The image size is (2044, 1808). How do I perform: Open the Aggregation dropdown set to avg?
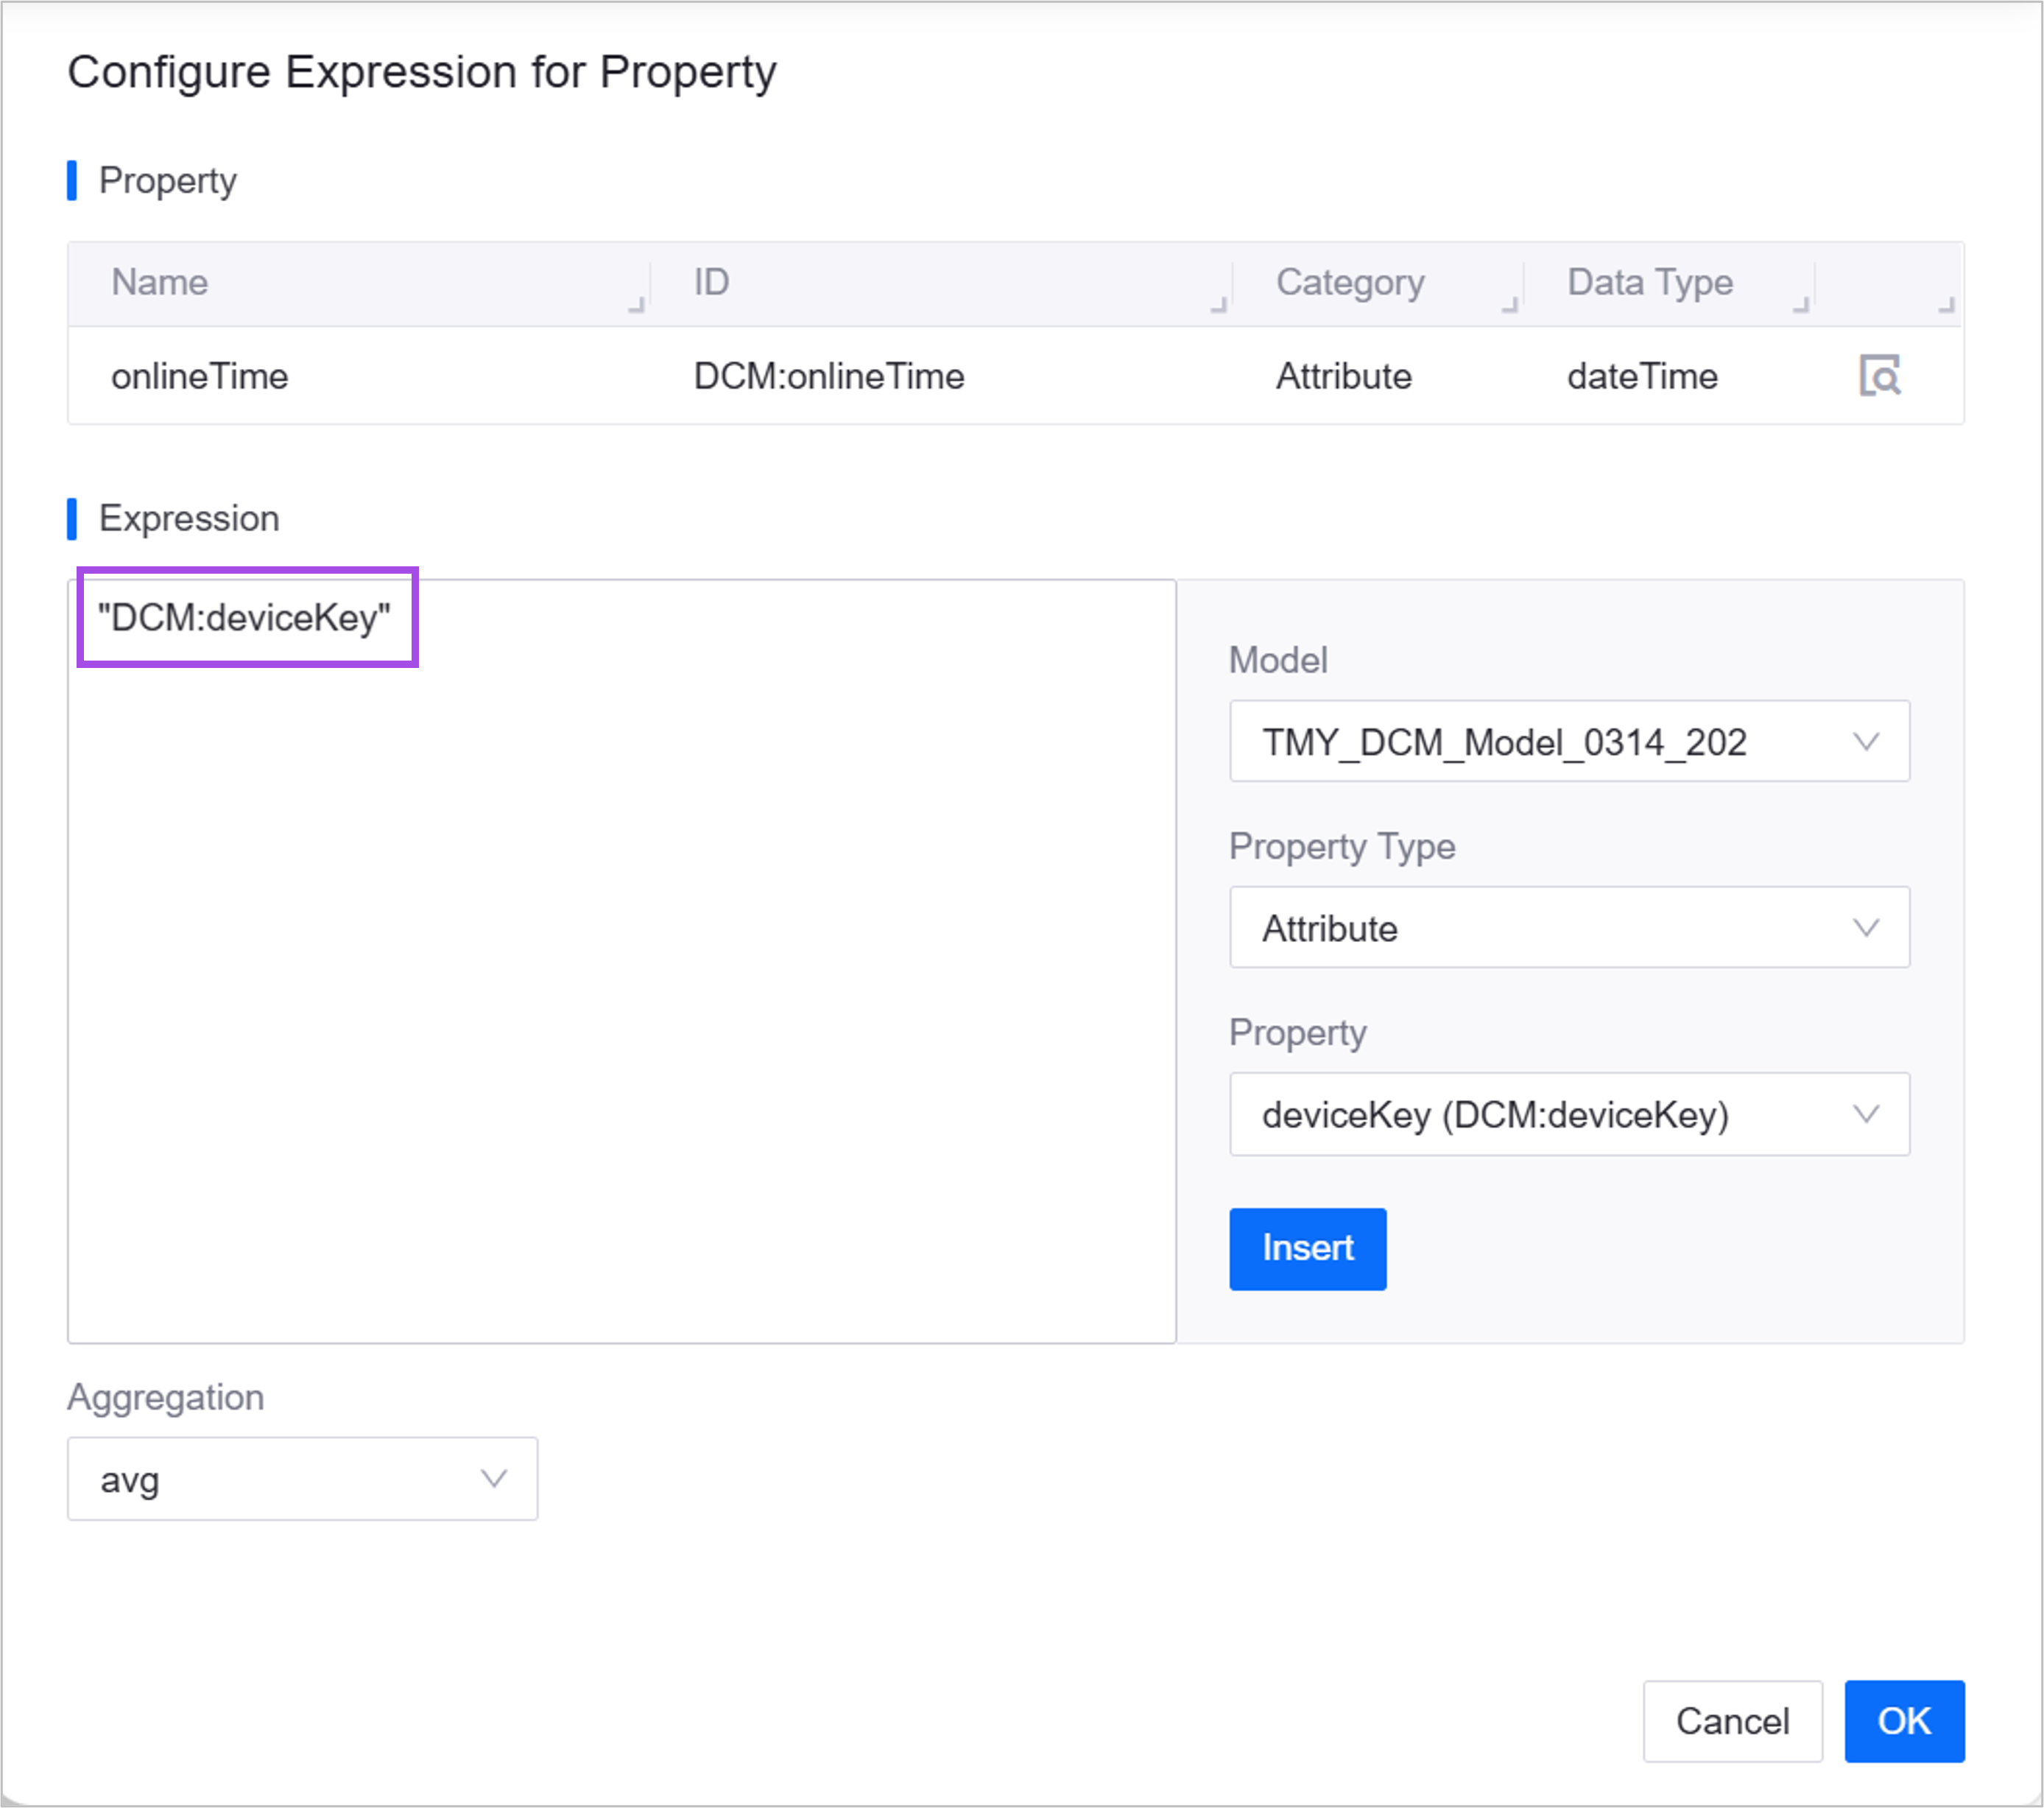pyautogui.click(x=302, y=1479)
